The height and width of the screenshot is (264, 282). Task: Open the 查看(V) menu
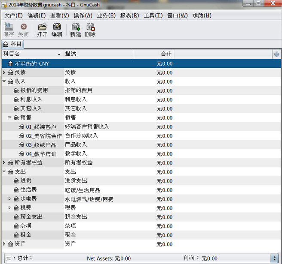click(x=60, y=15)
